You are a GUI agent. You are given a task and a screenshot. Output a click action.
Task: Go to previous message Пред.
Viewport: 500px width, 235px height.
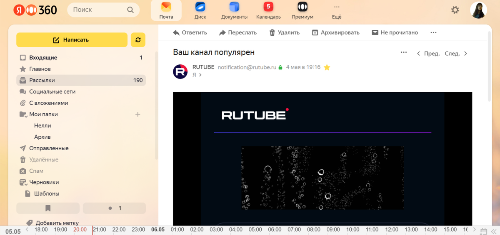tap(428, 54)
